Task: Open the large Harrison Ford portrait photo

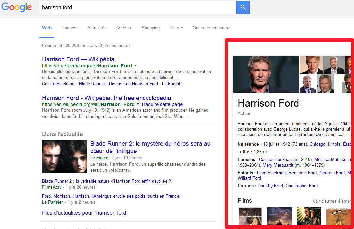Action: pyautogui.click(x=266, y=74)
